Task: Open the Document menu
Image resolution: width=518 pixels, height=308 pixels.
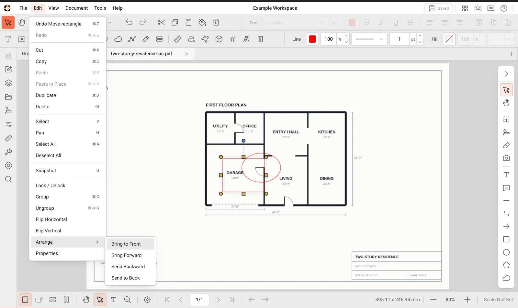Action: tap(76, 8)
